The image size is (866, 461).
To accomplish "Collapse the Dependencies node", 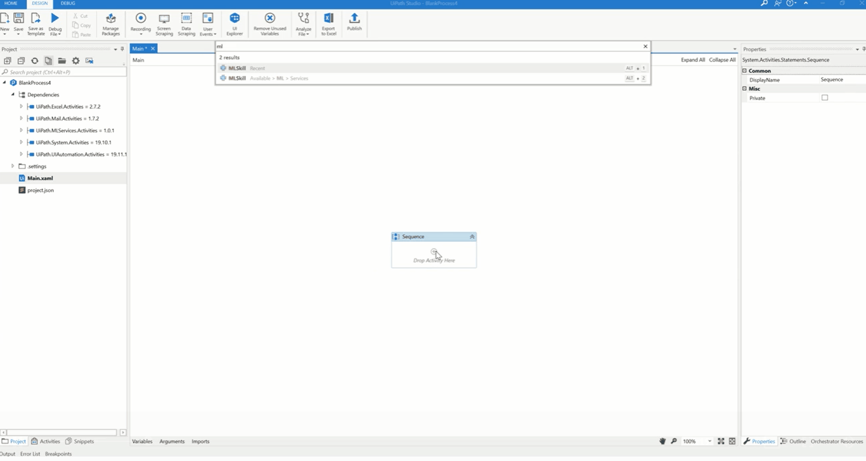I will (x=13, y=94).
